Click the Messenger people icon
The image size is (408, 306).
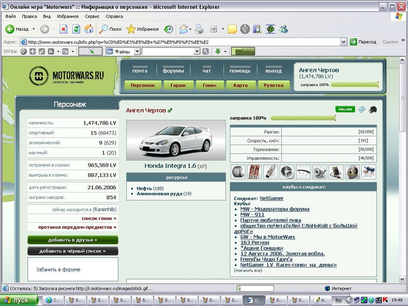283,29
